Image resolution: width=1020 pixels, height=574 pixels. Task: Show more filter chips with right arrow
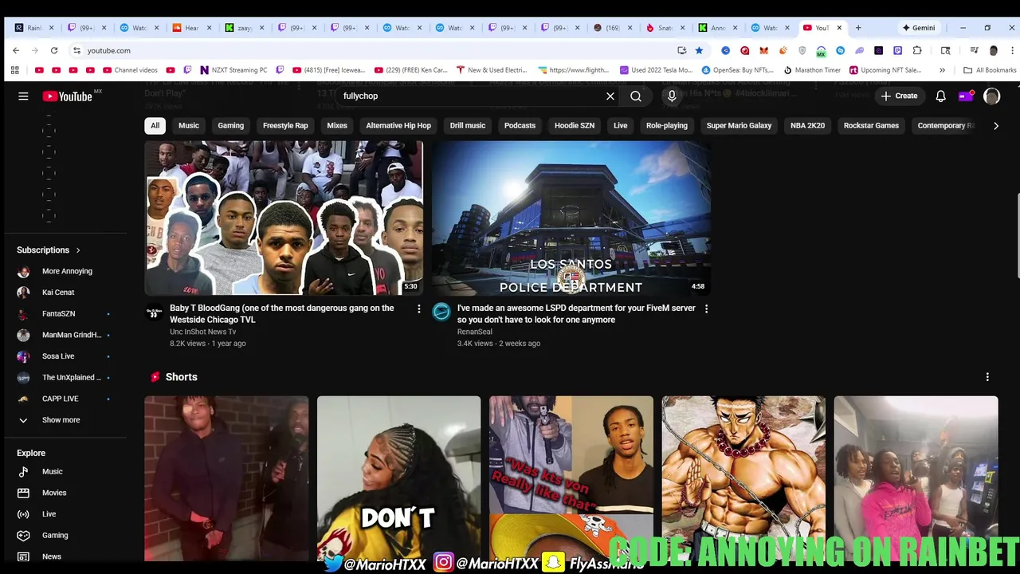point(995,125)
